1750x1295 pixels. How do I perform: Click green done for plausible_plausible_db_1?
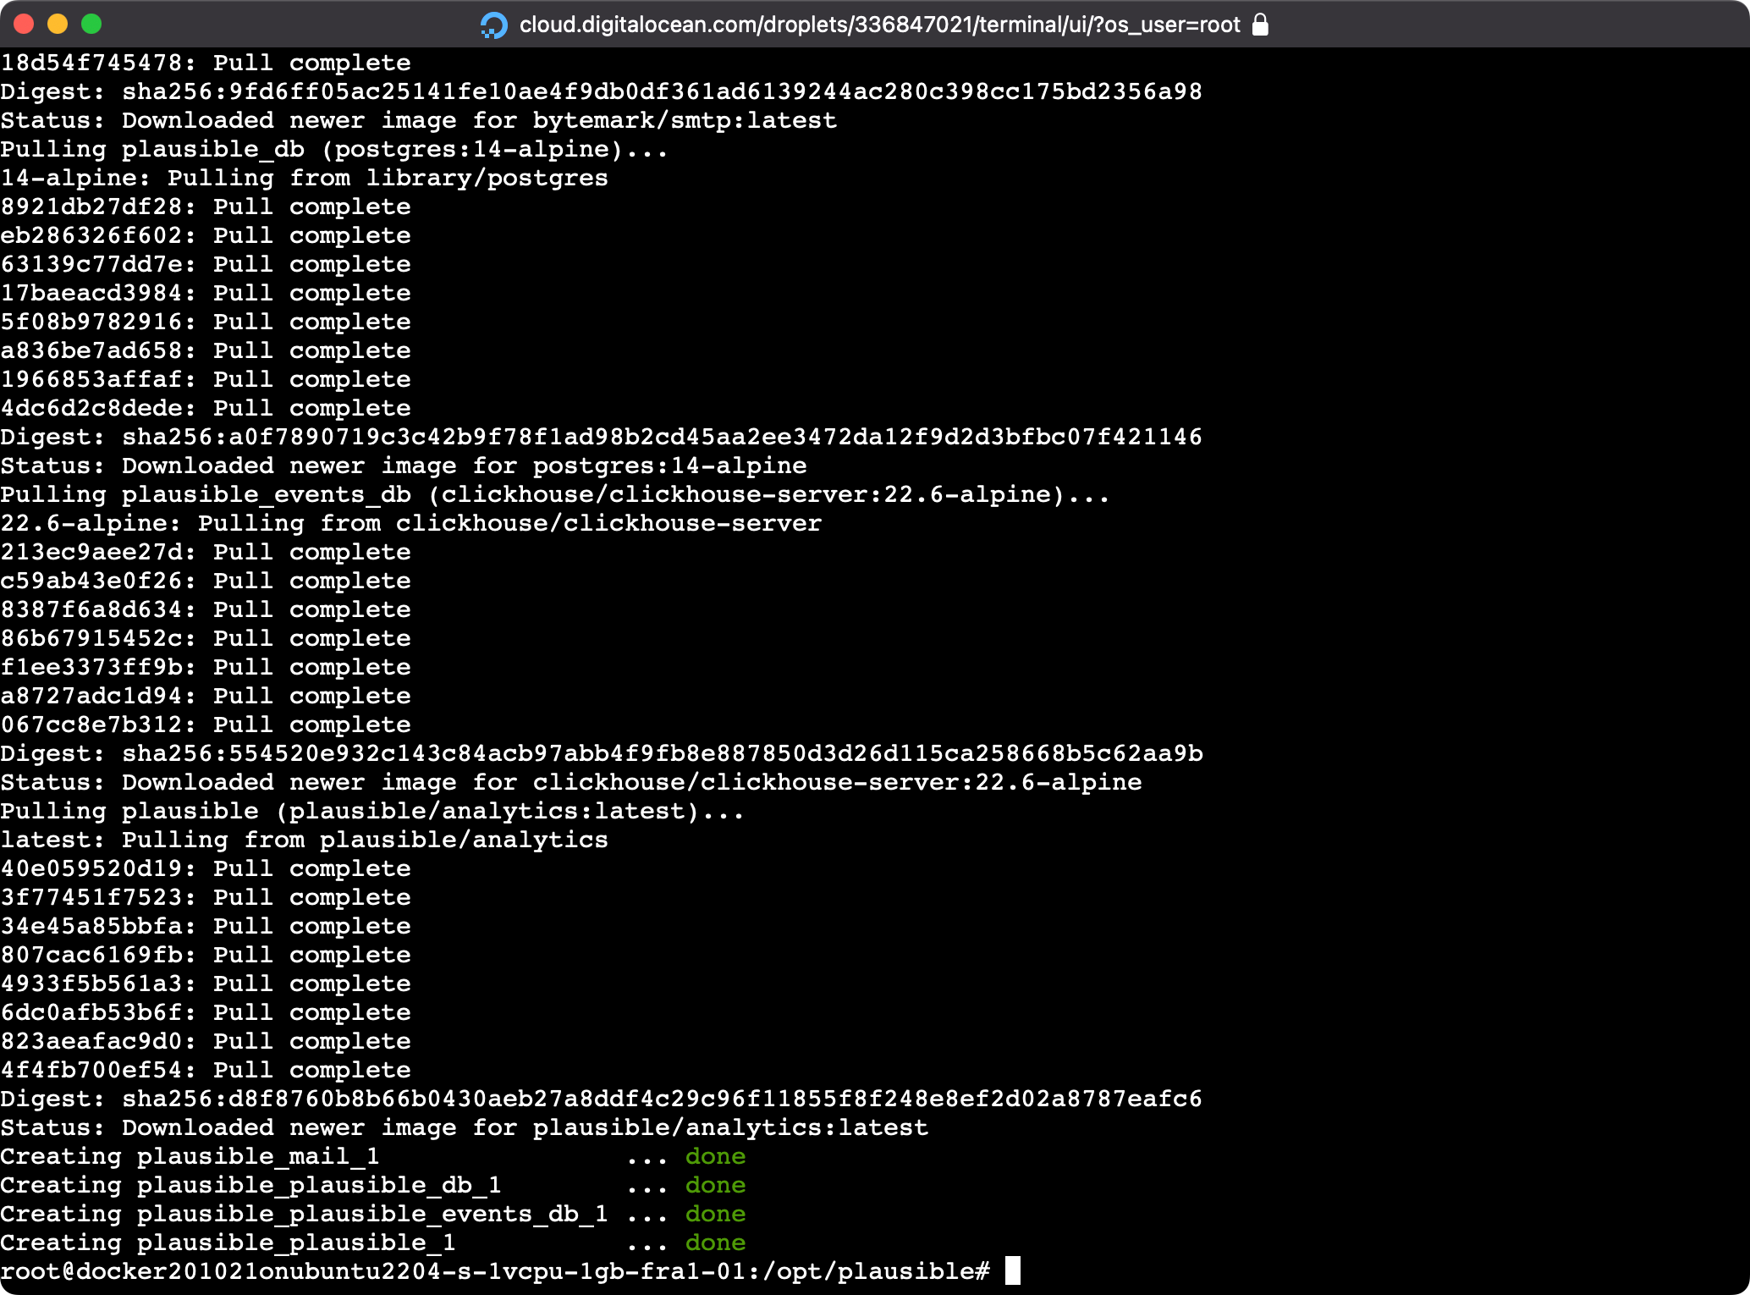[x=715, y=1185]
